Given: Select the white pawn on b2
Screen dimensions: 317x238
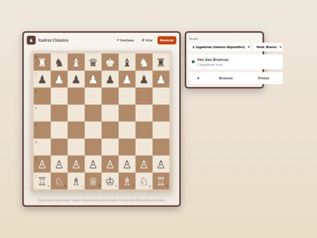Looking at the screenshot, I should 59,164.
